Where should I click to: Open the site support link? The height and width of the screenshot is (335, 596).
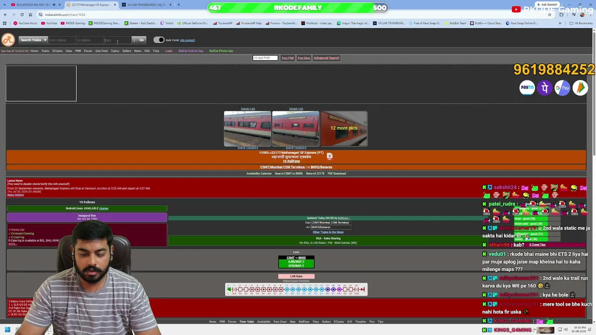(x=188, y=40)
